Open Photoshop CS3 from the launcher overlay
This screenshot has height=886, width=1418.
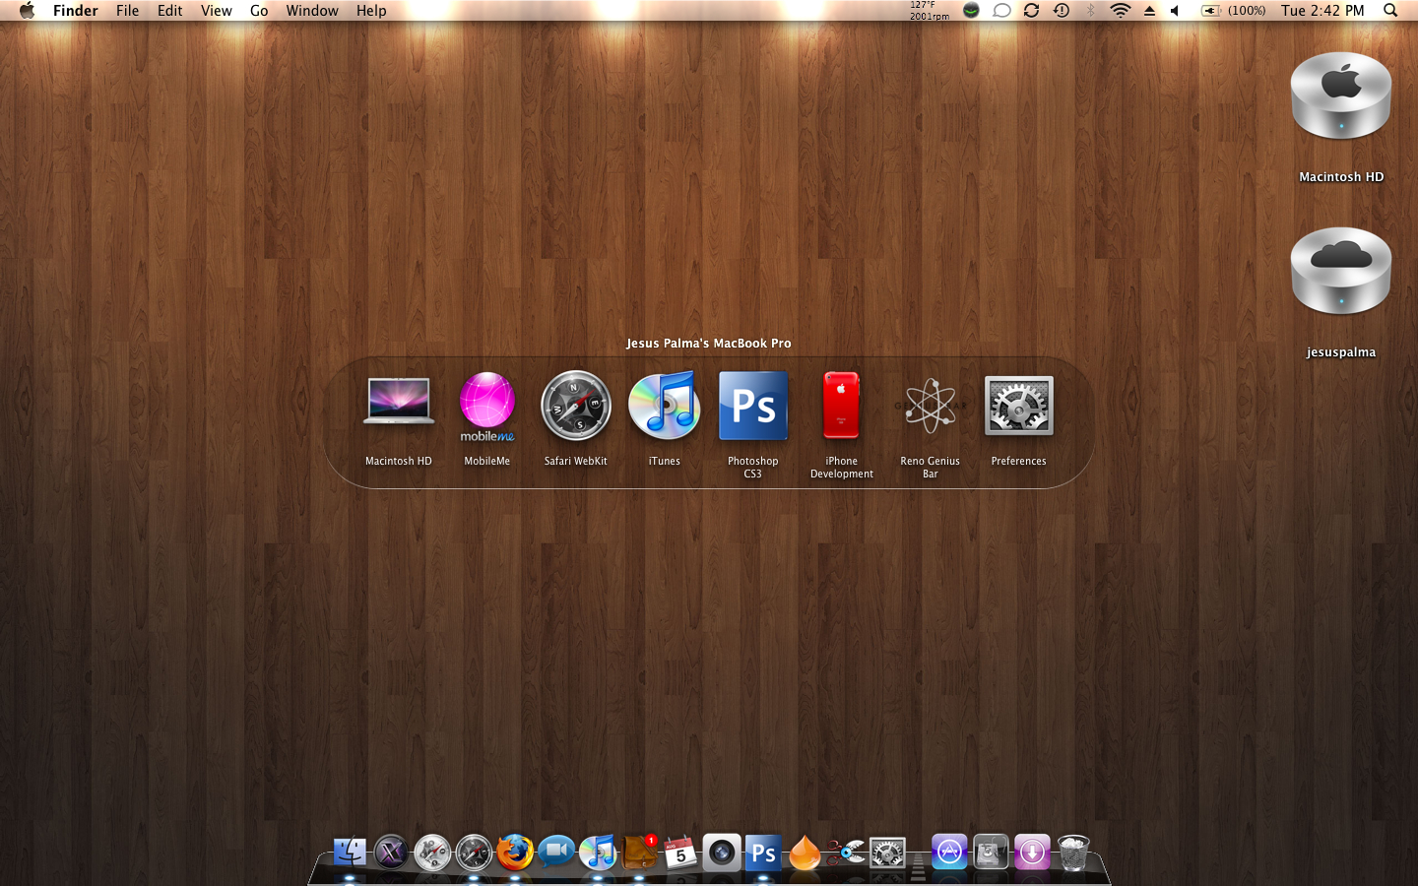[753, 406]
